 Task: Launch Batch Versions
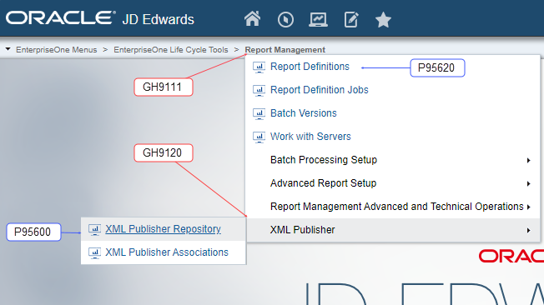(303, 113)
